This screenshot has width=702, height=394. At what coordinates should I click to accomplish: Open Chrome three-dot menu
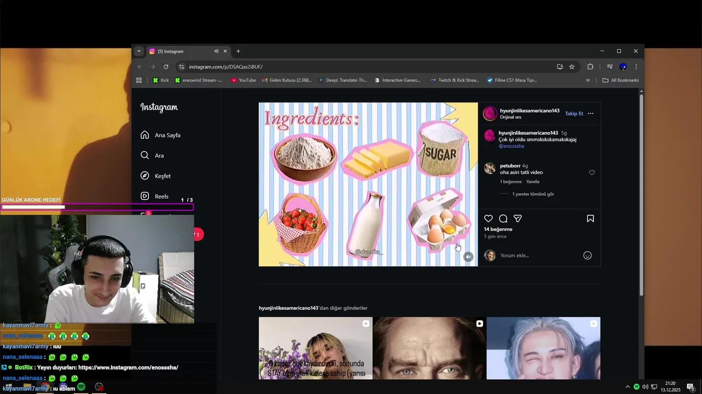pos(636,67)
